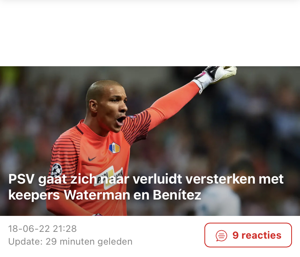
Task: Click the goalkeeper's white glove
Action: click(216, 76)
